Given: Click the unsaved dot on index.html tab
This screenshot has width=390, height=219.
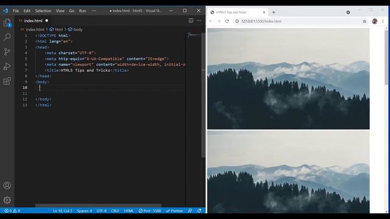Looking at the screenshot, I should pos(47,21).
